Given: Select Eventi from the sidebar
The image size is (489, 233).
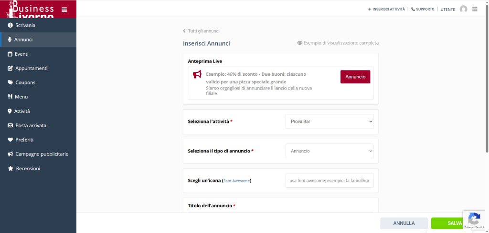Looking at the screenshot, I should 21,54.
